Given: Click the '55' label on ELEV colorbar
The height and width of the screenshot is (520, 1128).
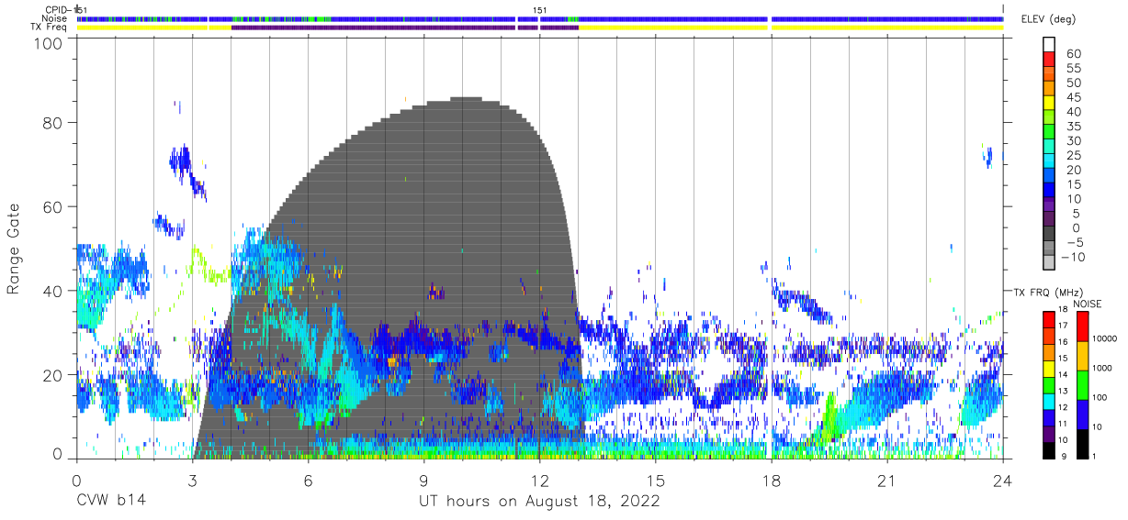Looking at the screenshot, I should [x=1074, y=68].
